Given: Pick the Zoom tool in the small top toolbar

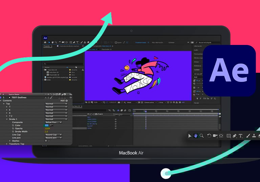Looking at the screenshot, I should [56, 42].
